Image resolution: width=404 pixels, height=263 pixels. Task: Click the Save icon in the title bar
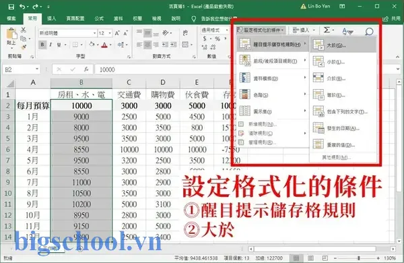(x=11, y=7)
